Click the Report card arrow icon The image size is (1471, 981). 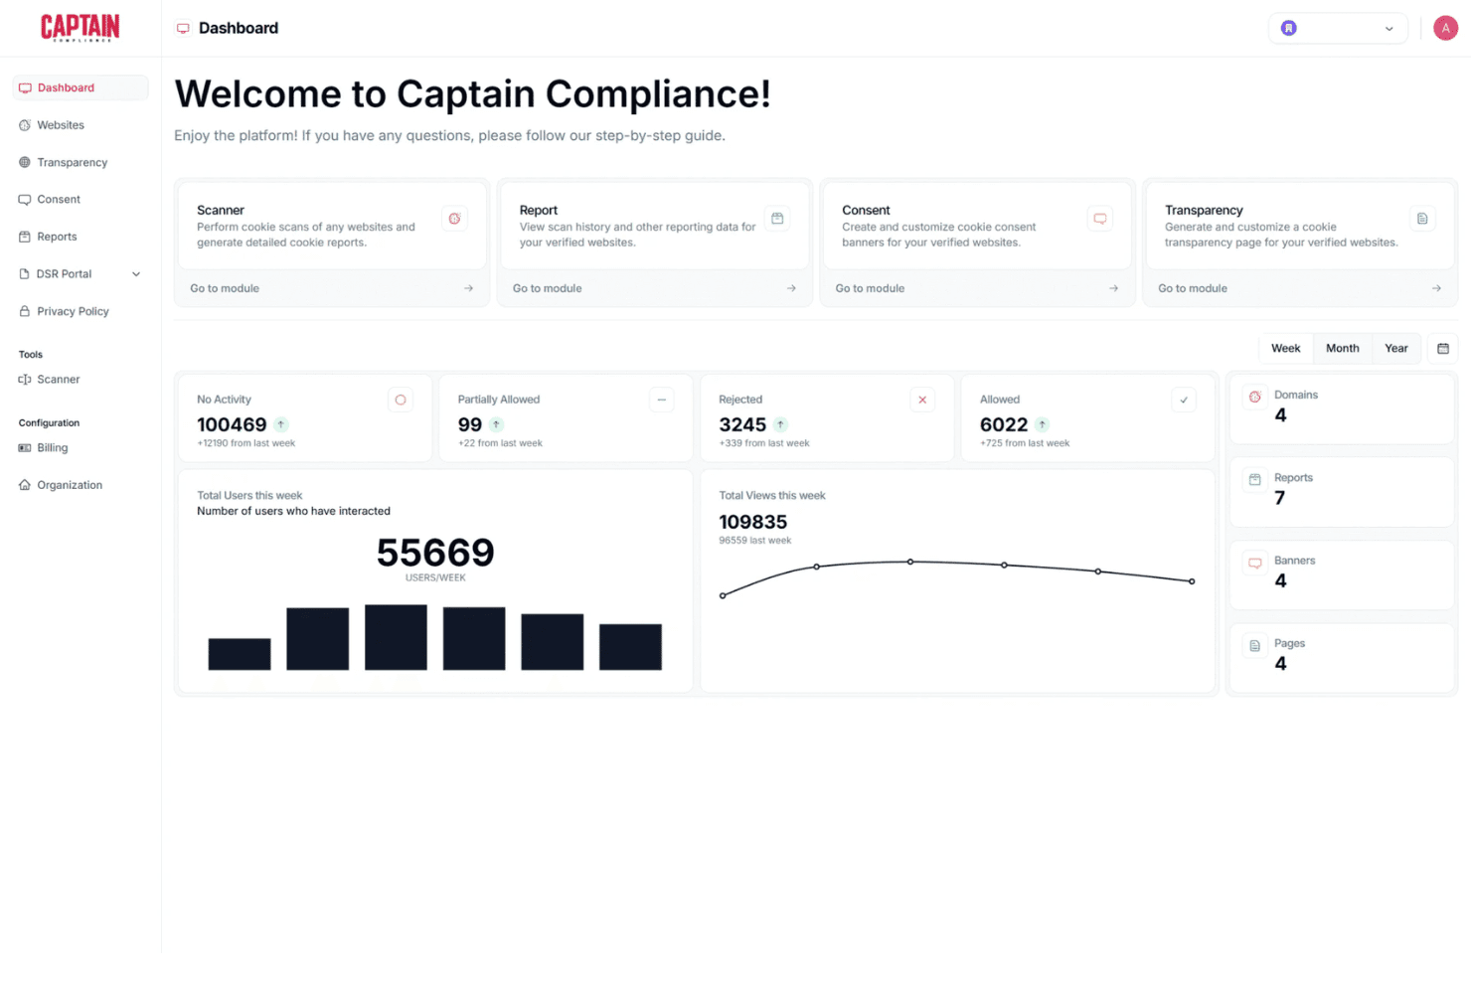coord(791,288)
